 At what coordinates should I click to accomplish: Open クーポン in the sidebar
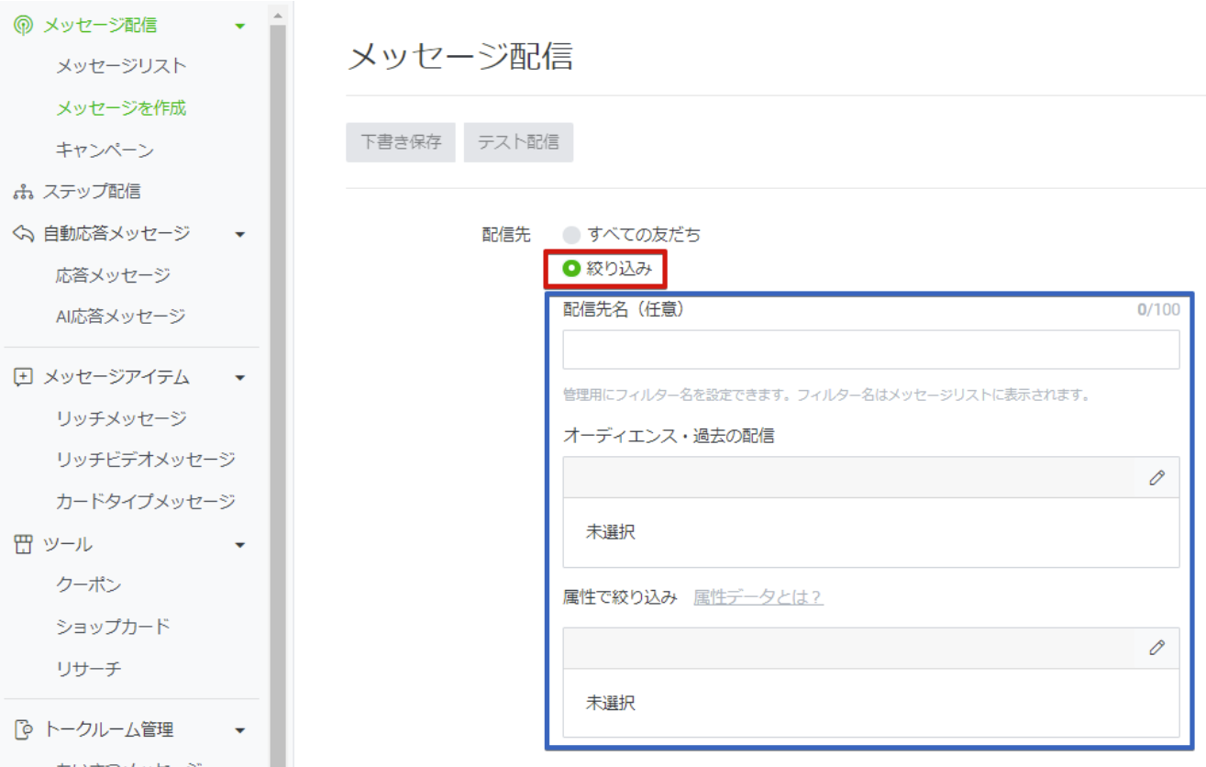pyautogui.click(x=88, y=585)
